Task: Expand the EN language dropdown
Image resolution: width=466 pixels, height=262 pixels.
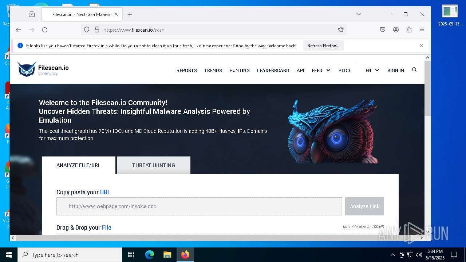Action: (372, 71)
